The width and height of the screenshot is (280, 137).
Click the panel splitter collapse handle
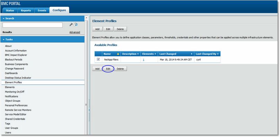coord(89,110)
